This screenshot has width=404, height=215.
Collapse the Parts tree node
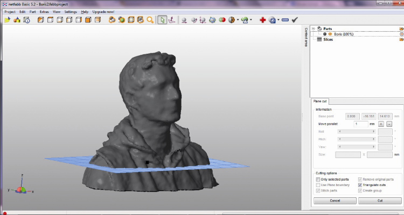coord(314,29)
